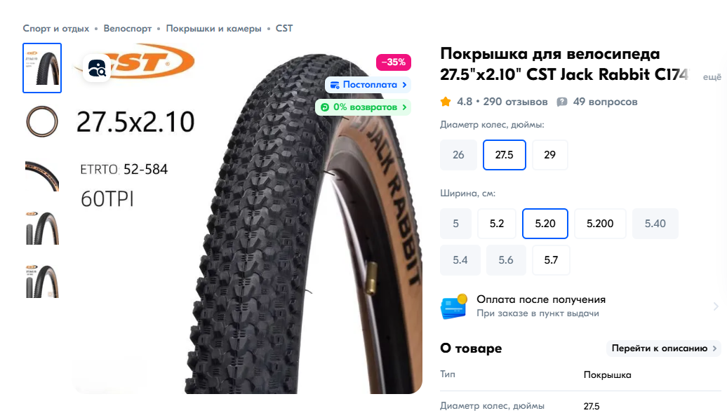
Task: Click the -35% discount badge
Action: coord(393,62)
